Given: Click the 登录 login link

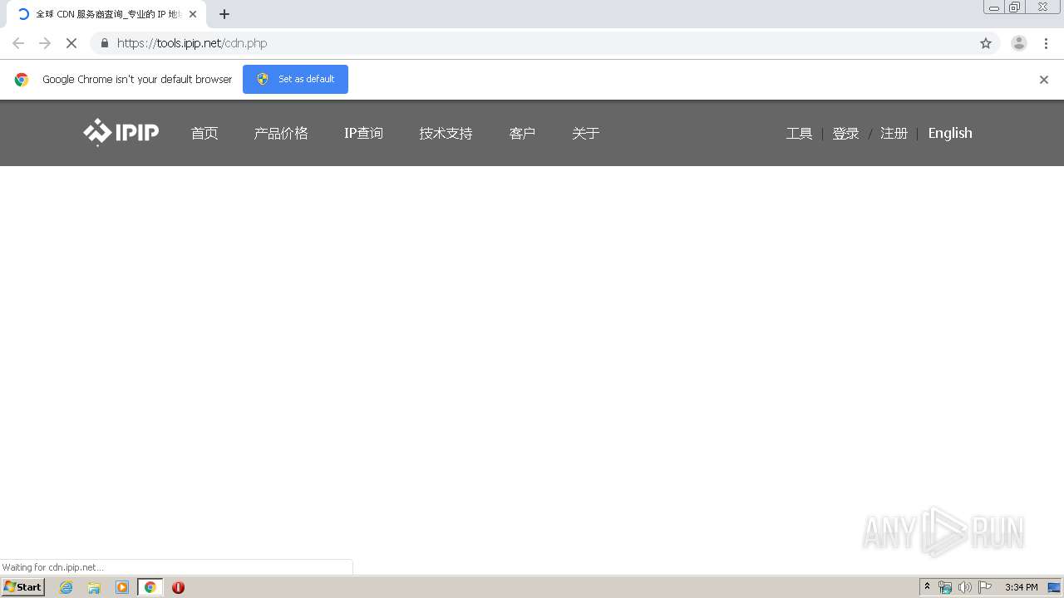Looking at the screenshot, I should tap(845, 133).
